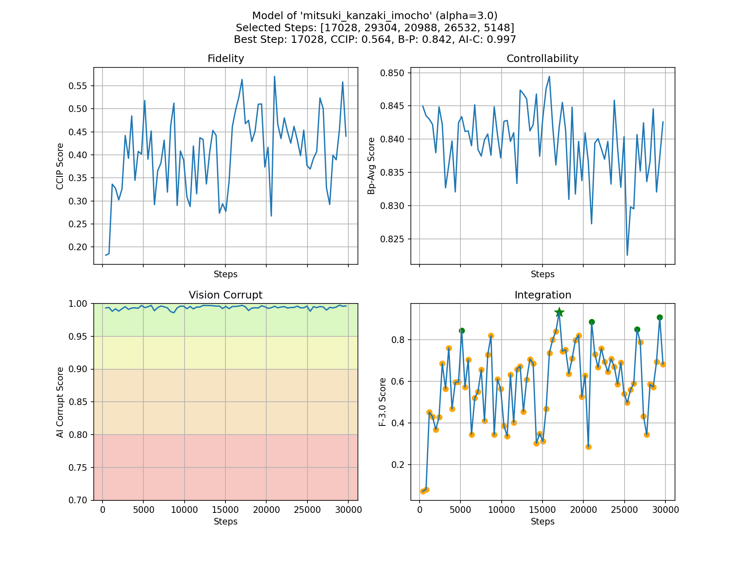Click the 10000 x-tick under the Integration plot

tap(501, 509)
